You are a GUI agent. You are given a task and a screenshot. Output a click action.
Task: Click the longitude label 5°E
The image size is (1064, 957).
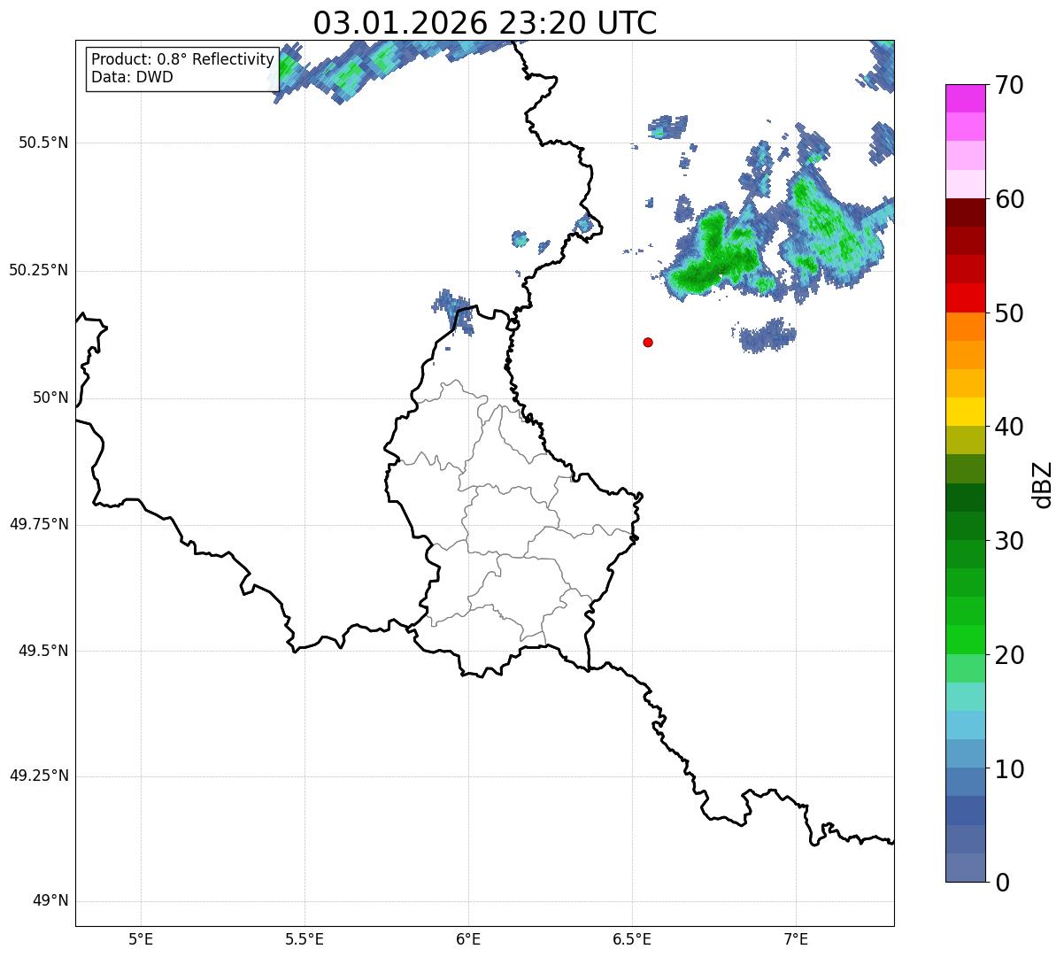click(141, 938)
